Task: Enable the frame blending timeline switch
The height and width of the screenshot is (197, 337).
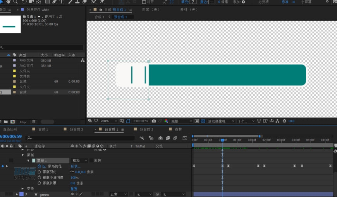Action: pyautogui.click(x=168, y=138)
